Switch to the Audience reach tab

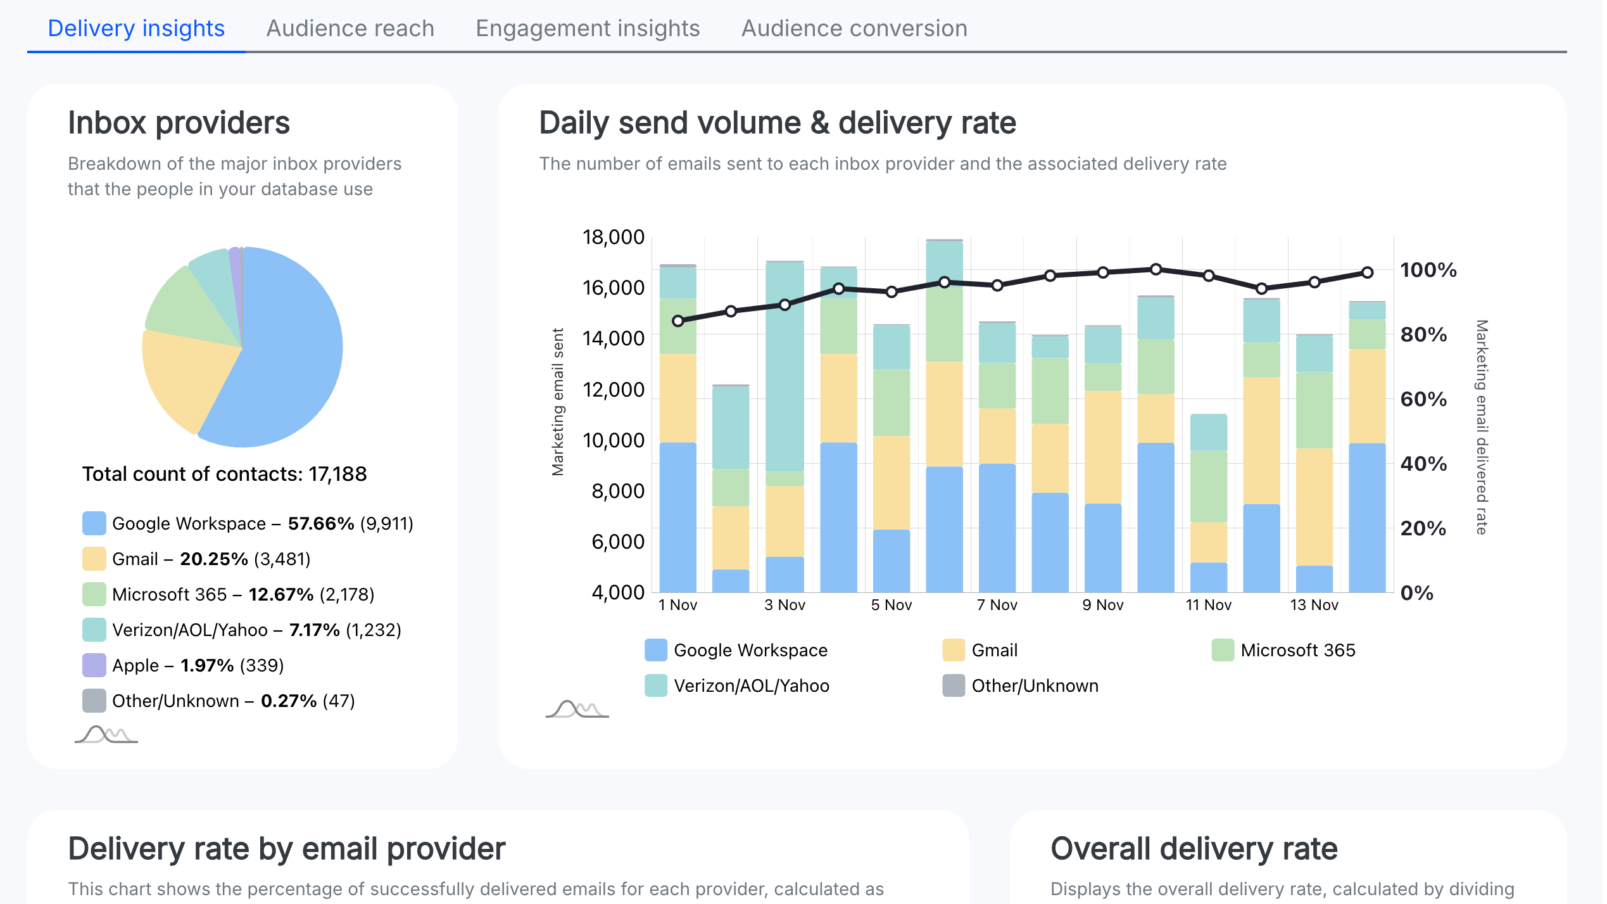pos(350,29)
